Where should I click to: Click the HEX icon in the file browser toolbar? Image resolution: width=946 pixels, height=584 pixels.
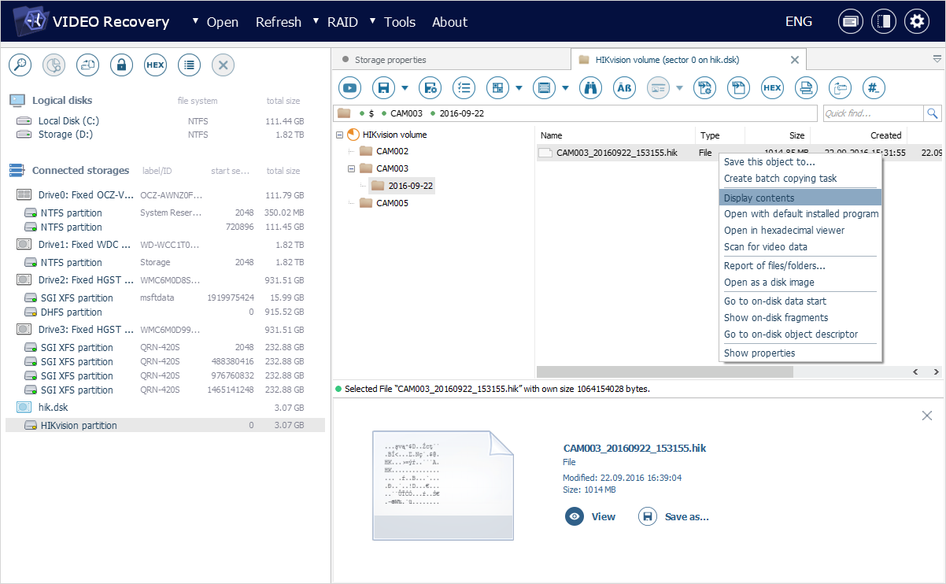click(x=772, y=87)
